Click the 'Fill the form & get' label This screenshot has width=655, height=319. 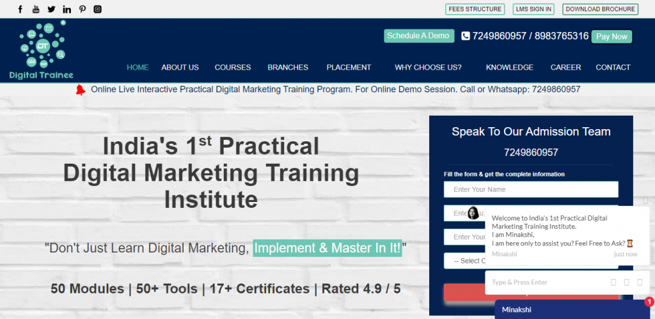click(x=504, y=174)
